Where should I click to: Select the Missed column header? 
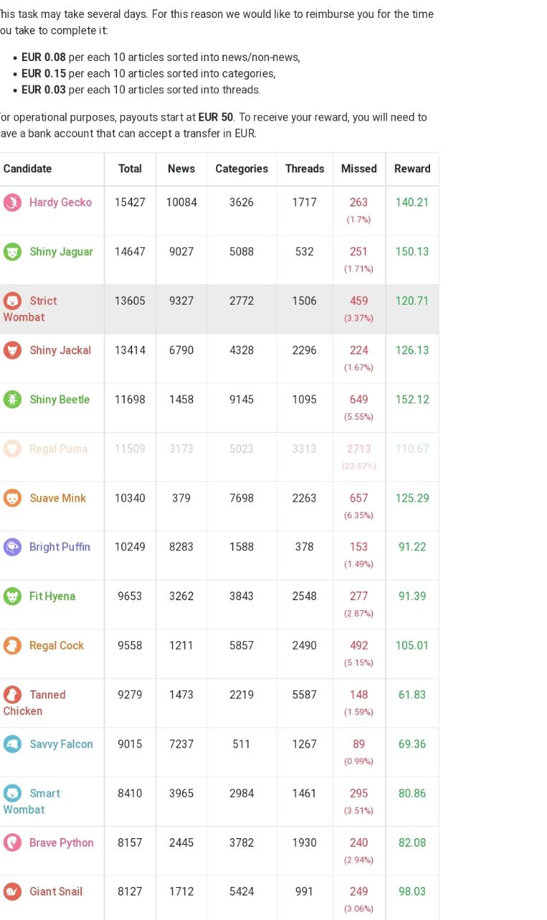tap(359, 169)
